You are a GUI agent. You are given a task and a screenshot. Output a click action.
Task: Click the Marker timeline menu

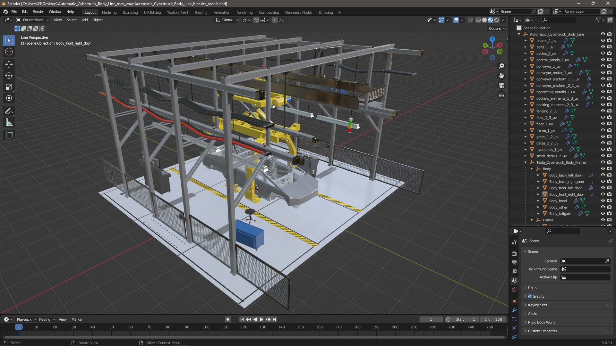point(77,319)
